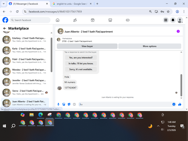This screenshot has height=141, width=188.
Task: Open the Estefany conversation
Action: click(25, 39)
